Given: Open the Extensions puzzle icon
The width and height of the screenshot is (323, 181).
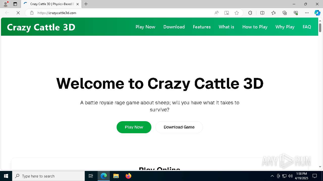Looking at the screenshot, I should [x=250, y=13].
